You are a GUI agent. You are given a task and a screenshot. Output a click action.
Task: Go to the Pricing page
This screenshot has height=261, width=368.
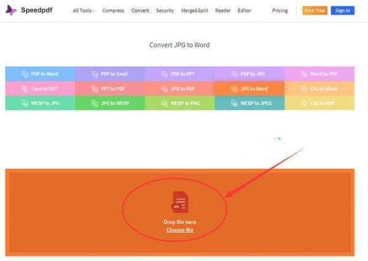point(280,10)
